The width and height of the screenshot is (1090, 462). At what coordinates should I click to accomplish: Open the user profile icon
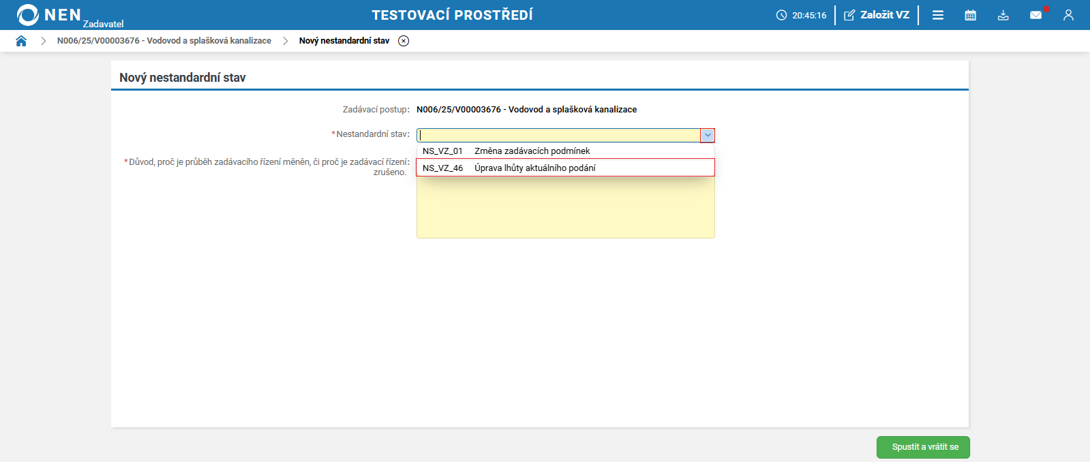[1068, 15]
